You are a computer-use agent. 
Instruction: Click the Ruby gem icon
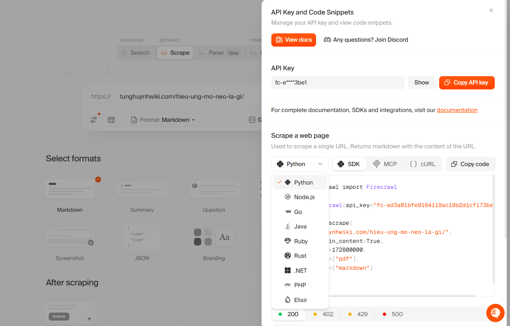288,241
